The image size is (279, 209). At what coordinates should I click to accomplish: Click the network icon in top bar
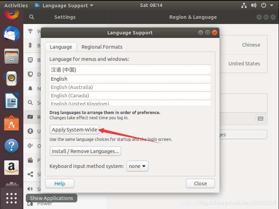coord(244,5)
